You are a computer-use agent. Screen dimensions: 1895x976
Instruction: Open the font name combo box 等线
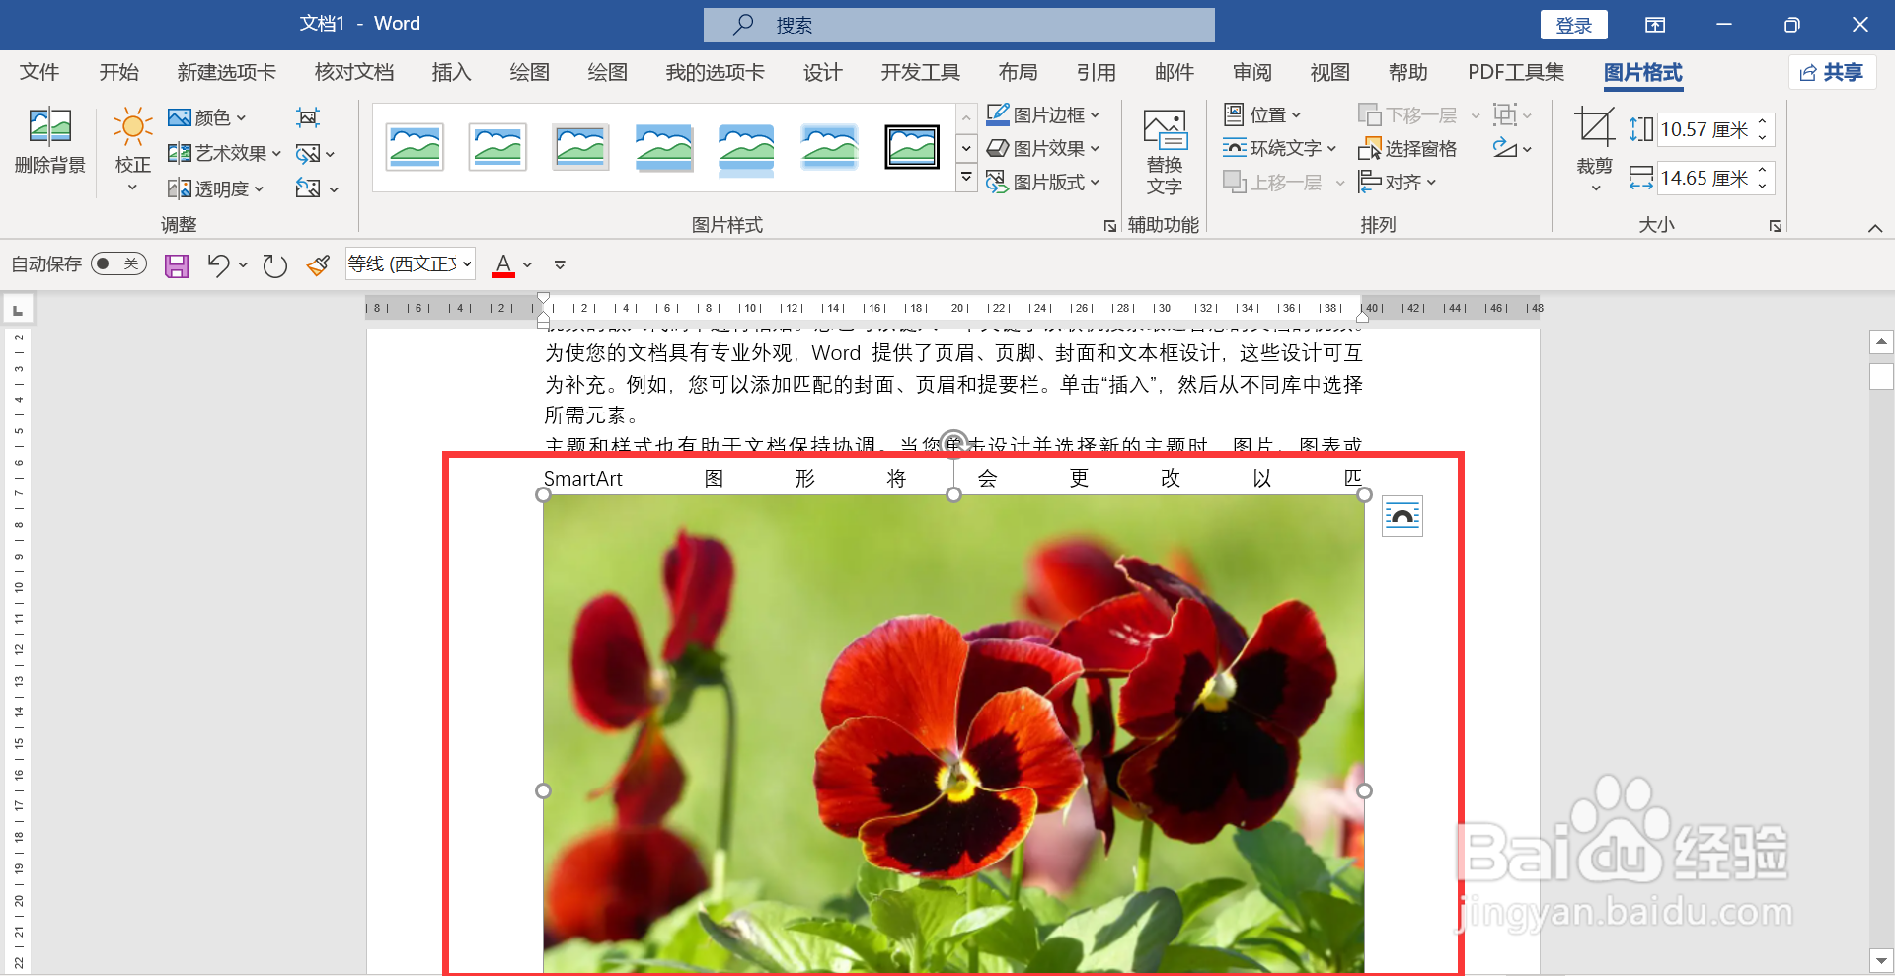[411, 263]
